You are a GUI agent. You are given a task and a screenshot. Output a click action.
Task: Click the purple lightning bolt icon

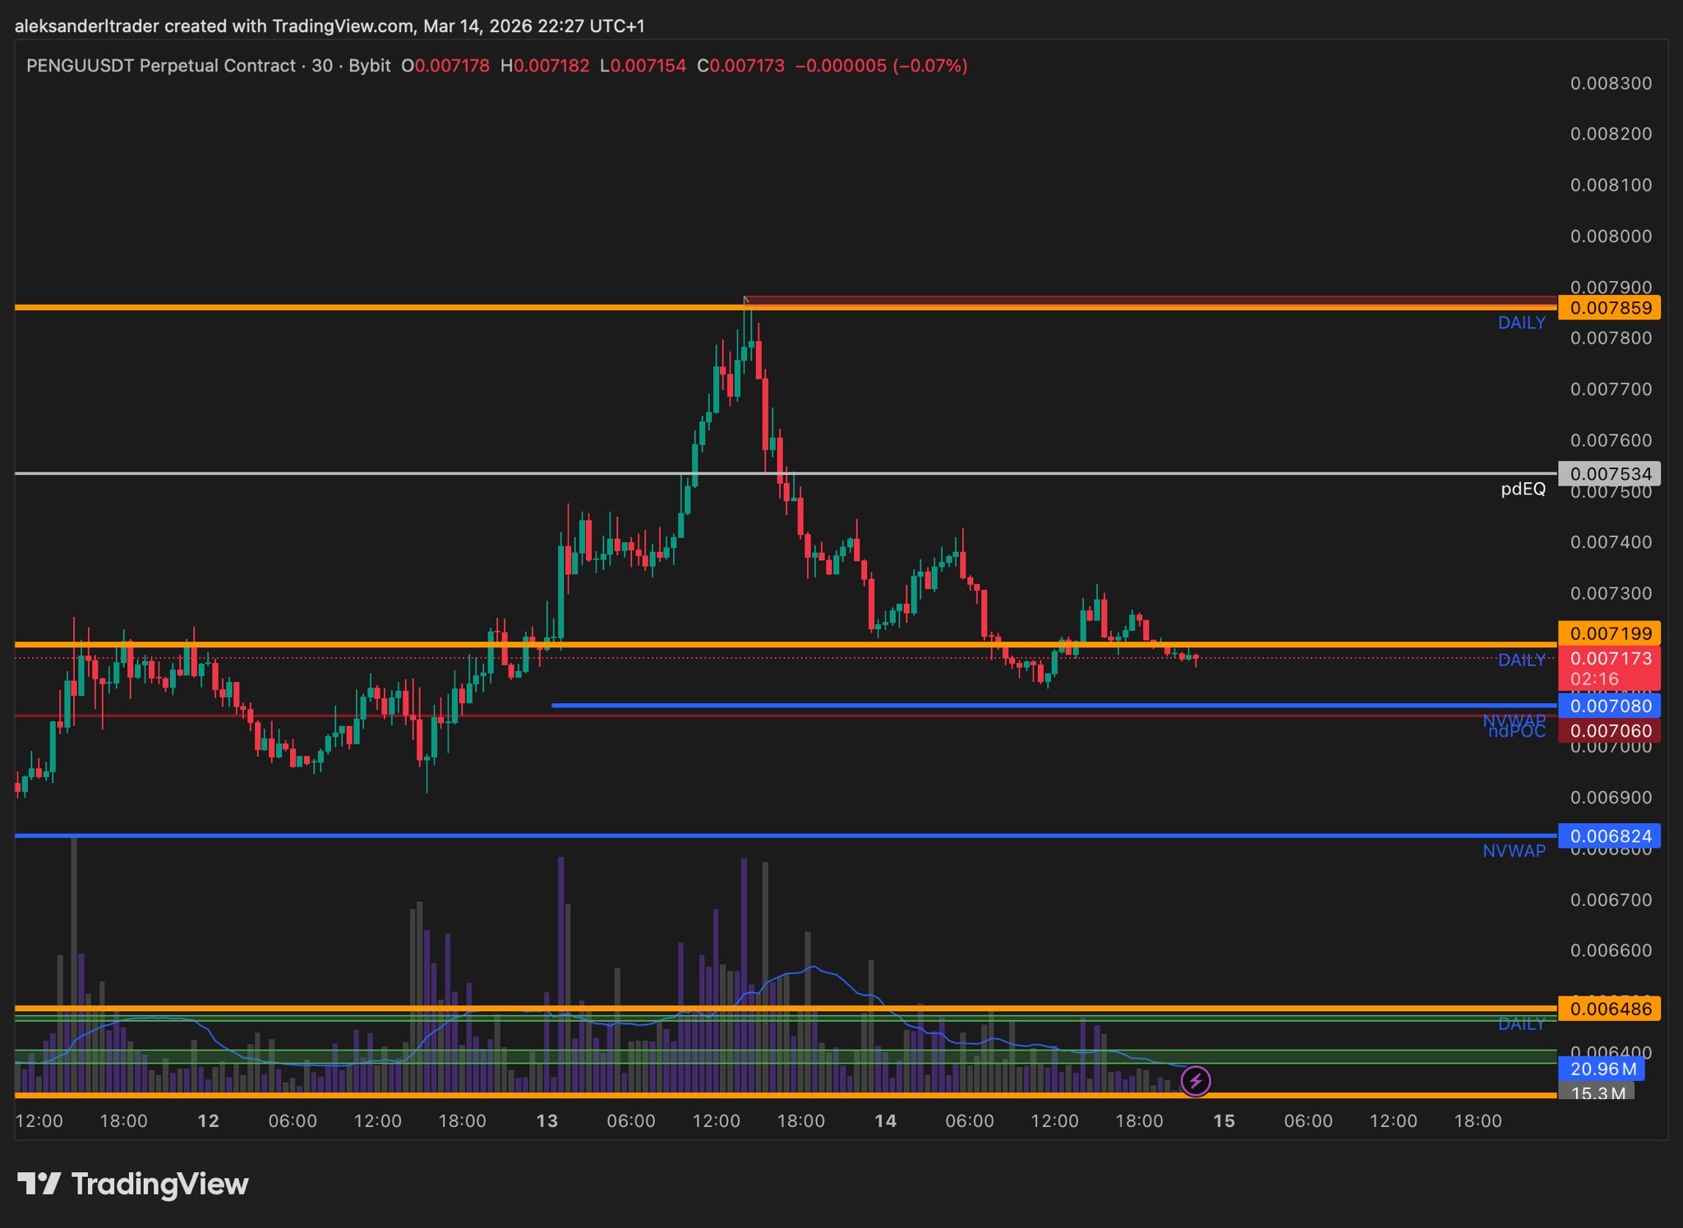tap(1196, 1081)
